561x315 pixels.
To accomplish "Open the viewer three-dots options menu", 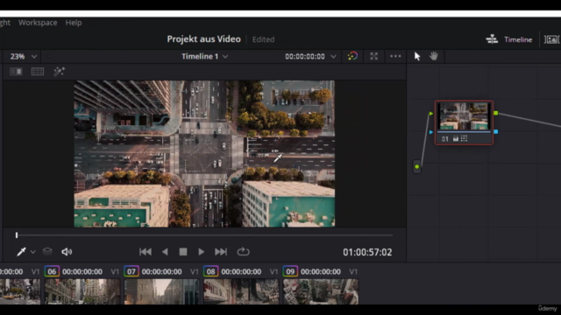I will (395, 56).
